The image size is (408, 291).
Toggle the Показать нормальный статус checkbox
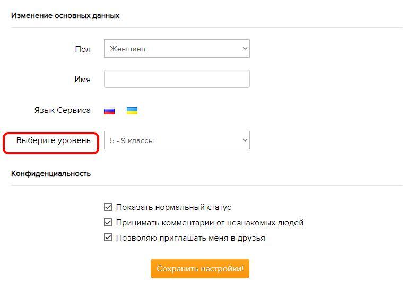point(108,207)
